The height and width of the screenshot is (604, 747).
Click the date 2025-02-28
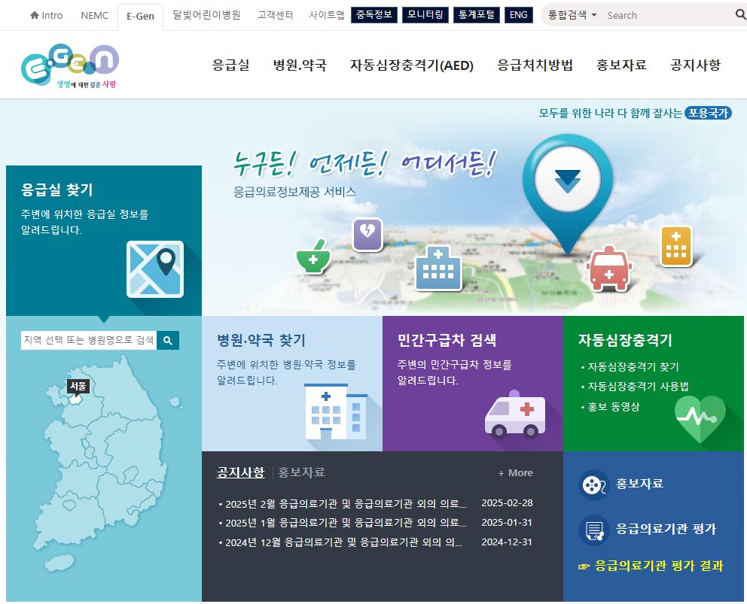pos(507,503)
